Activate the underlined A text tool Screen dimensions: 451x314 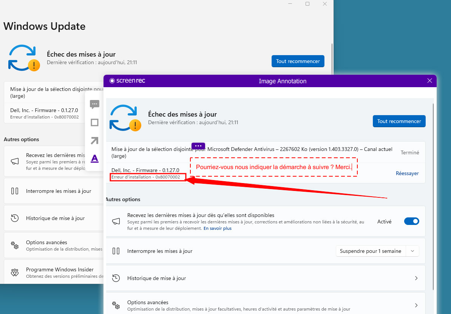[x=94, y=159]
